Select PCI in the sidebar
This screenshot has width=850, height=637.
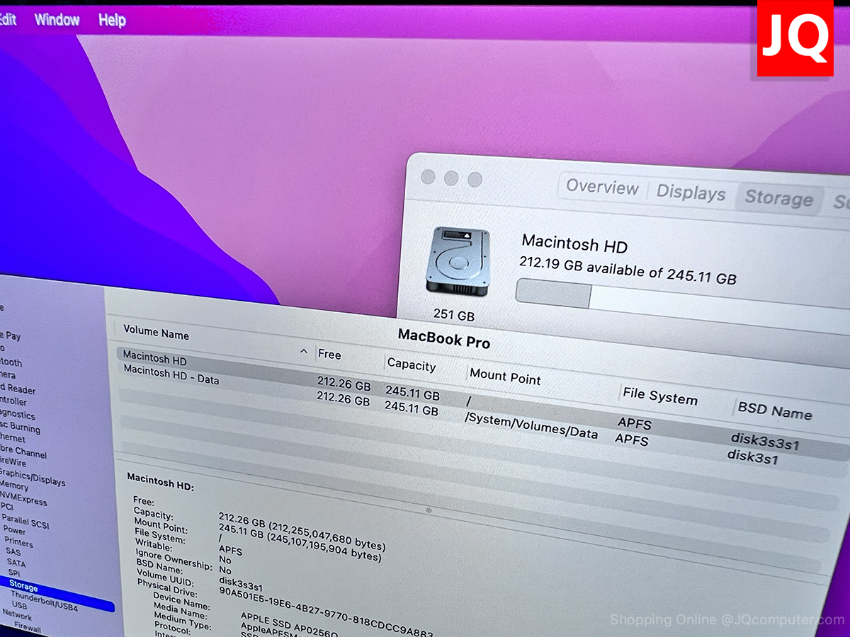[6, 507]
